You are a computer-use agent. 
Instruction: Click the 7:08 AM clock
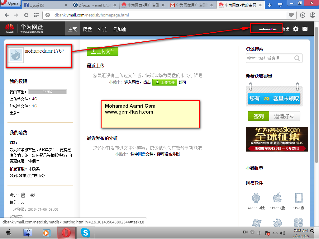click(301, 231)
